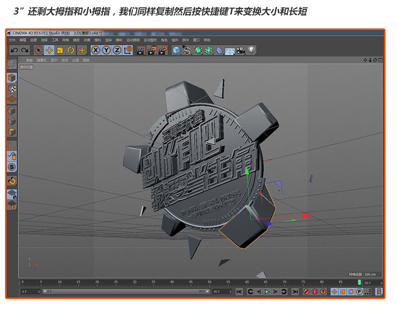
Task: Activate the Scale tool in top toolbar
Action: pos(60,50)
